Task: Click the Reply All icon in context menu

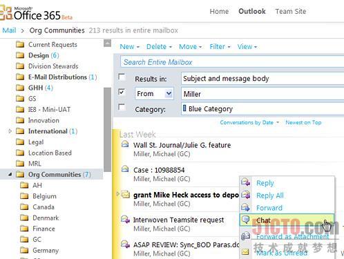Action: [x=246, y=195]
